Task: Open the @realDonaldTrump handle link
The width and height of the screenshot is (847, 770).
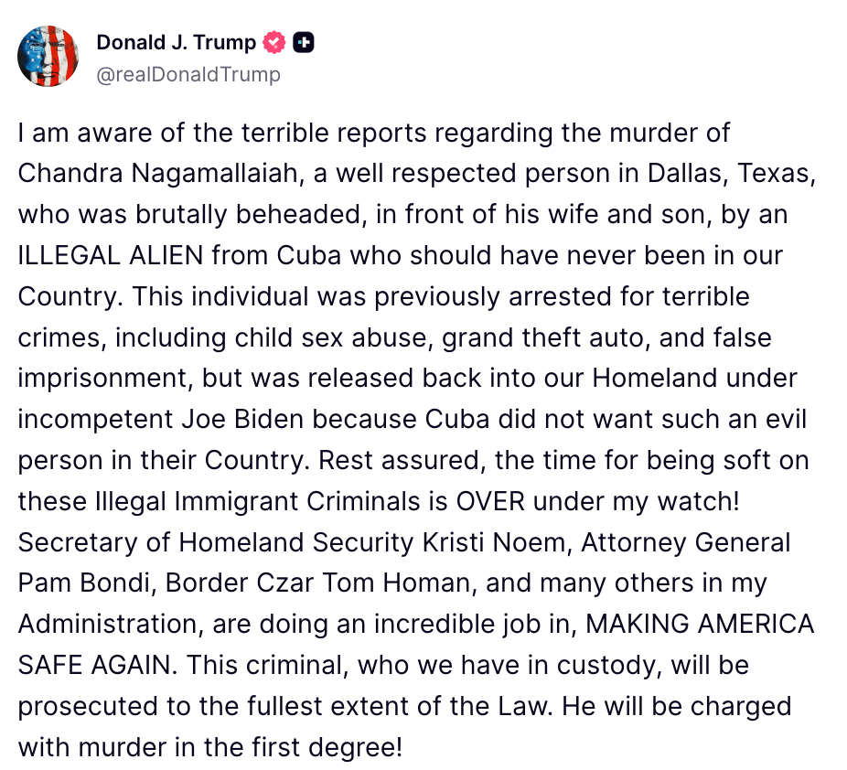Action: [188, 74]
